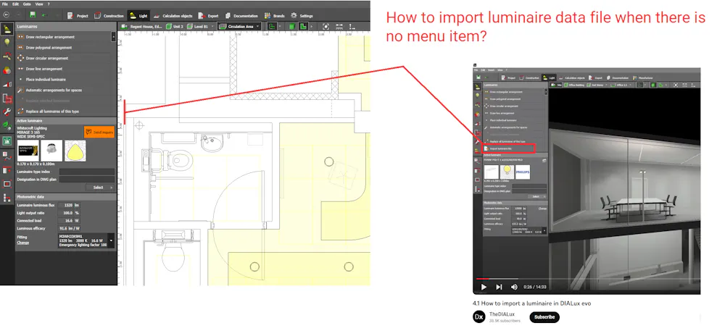Switch to Construction mode

click(109, 16)
